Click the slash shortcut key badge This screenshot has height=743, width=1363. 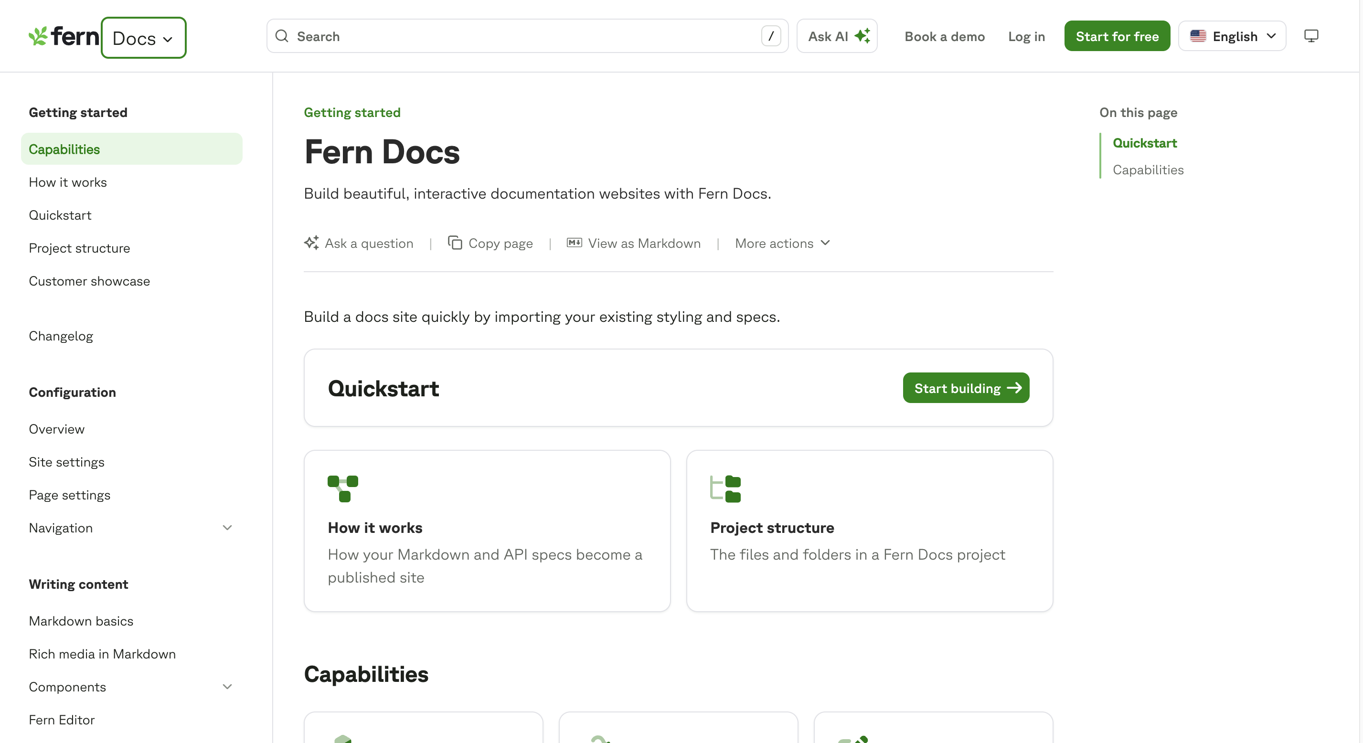[770, 36]
